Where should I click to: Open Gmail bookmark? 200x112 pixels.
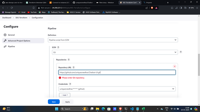coord(22,12)
